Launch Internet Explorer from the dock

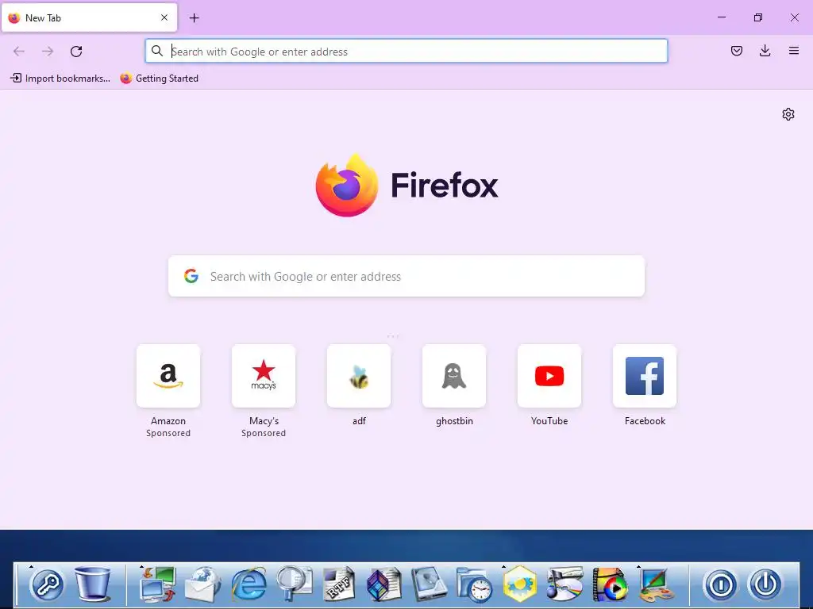pyautogui.click(x=249, y=585)
